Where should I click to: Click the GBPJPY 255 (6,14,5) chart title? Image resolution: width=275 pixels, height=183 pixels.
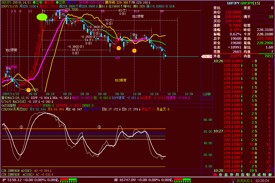pyautogui.click(x=16, y=2)
